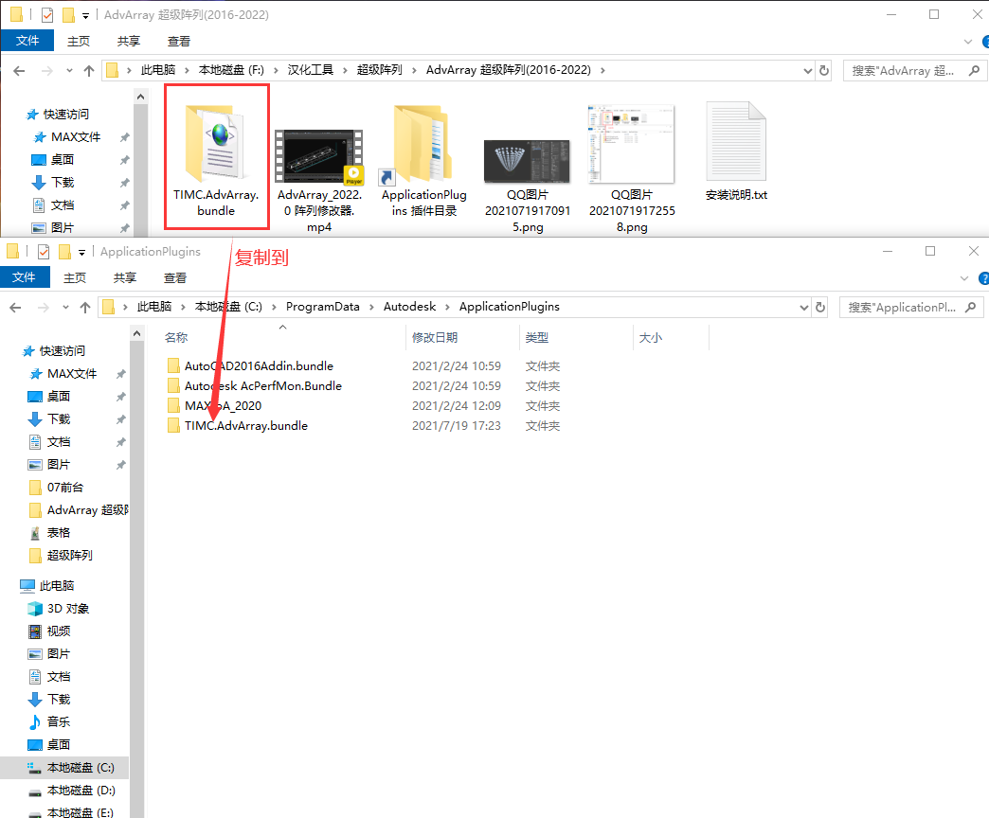Viewport: 989px width, 818px height.
Task: Open the 主页 ribbon tab in the AdvArray window
Action: tap(79, 41)
